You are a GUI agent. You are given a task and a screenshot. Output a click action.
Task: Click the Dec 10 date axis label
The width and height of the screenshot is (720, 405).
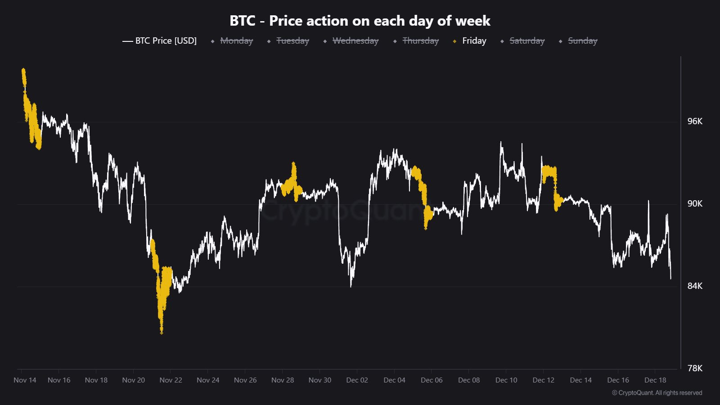[506, 380]
